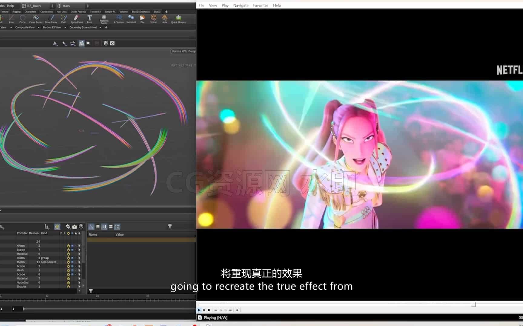
Task: Add a new shelf tab with plus
Action: pos(166,12)
